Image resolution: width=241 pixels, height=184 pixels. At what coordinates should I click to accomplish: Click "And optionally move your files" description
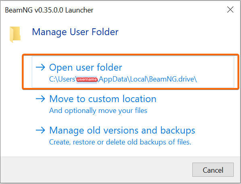click(x=98, y=111)
